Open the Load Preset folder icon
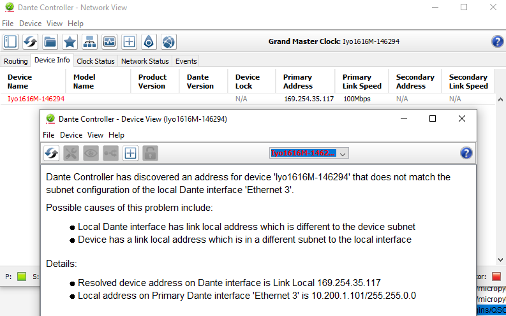The image size is (506, 316). point(50,41)
